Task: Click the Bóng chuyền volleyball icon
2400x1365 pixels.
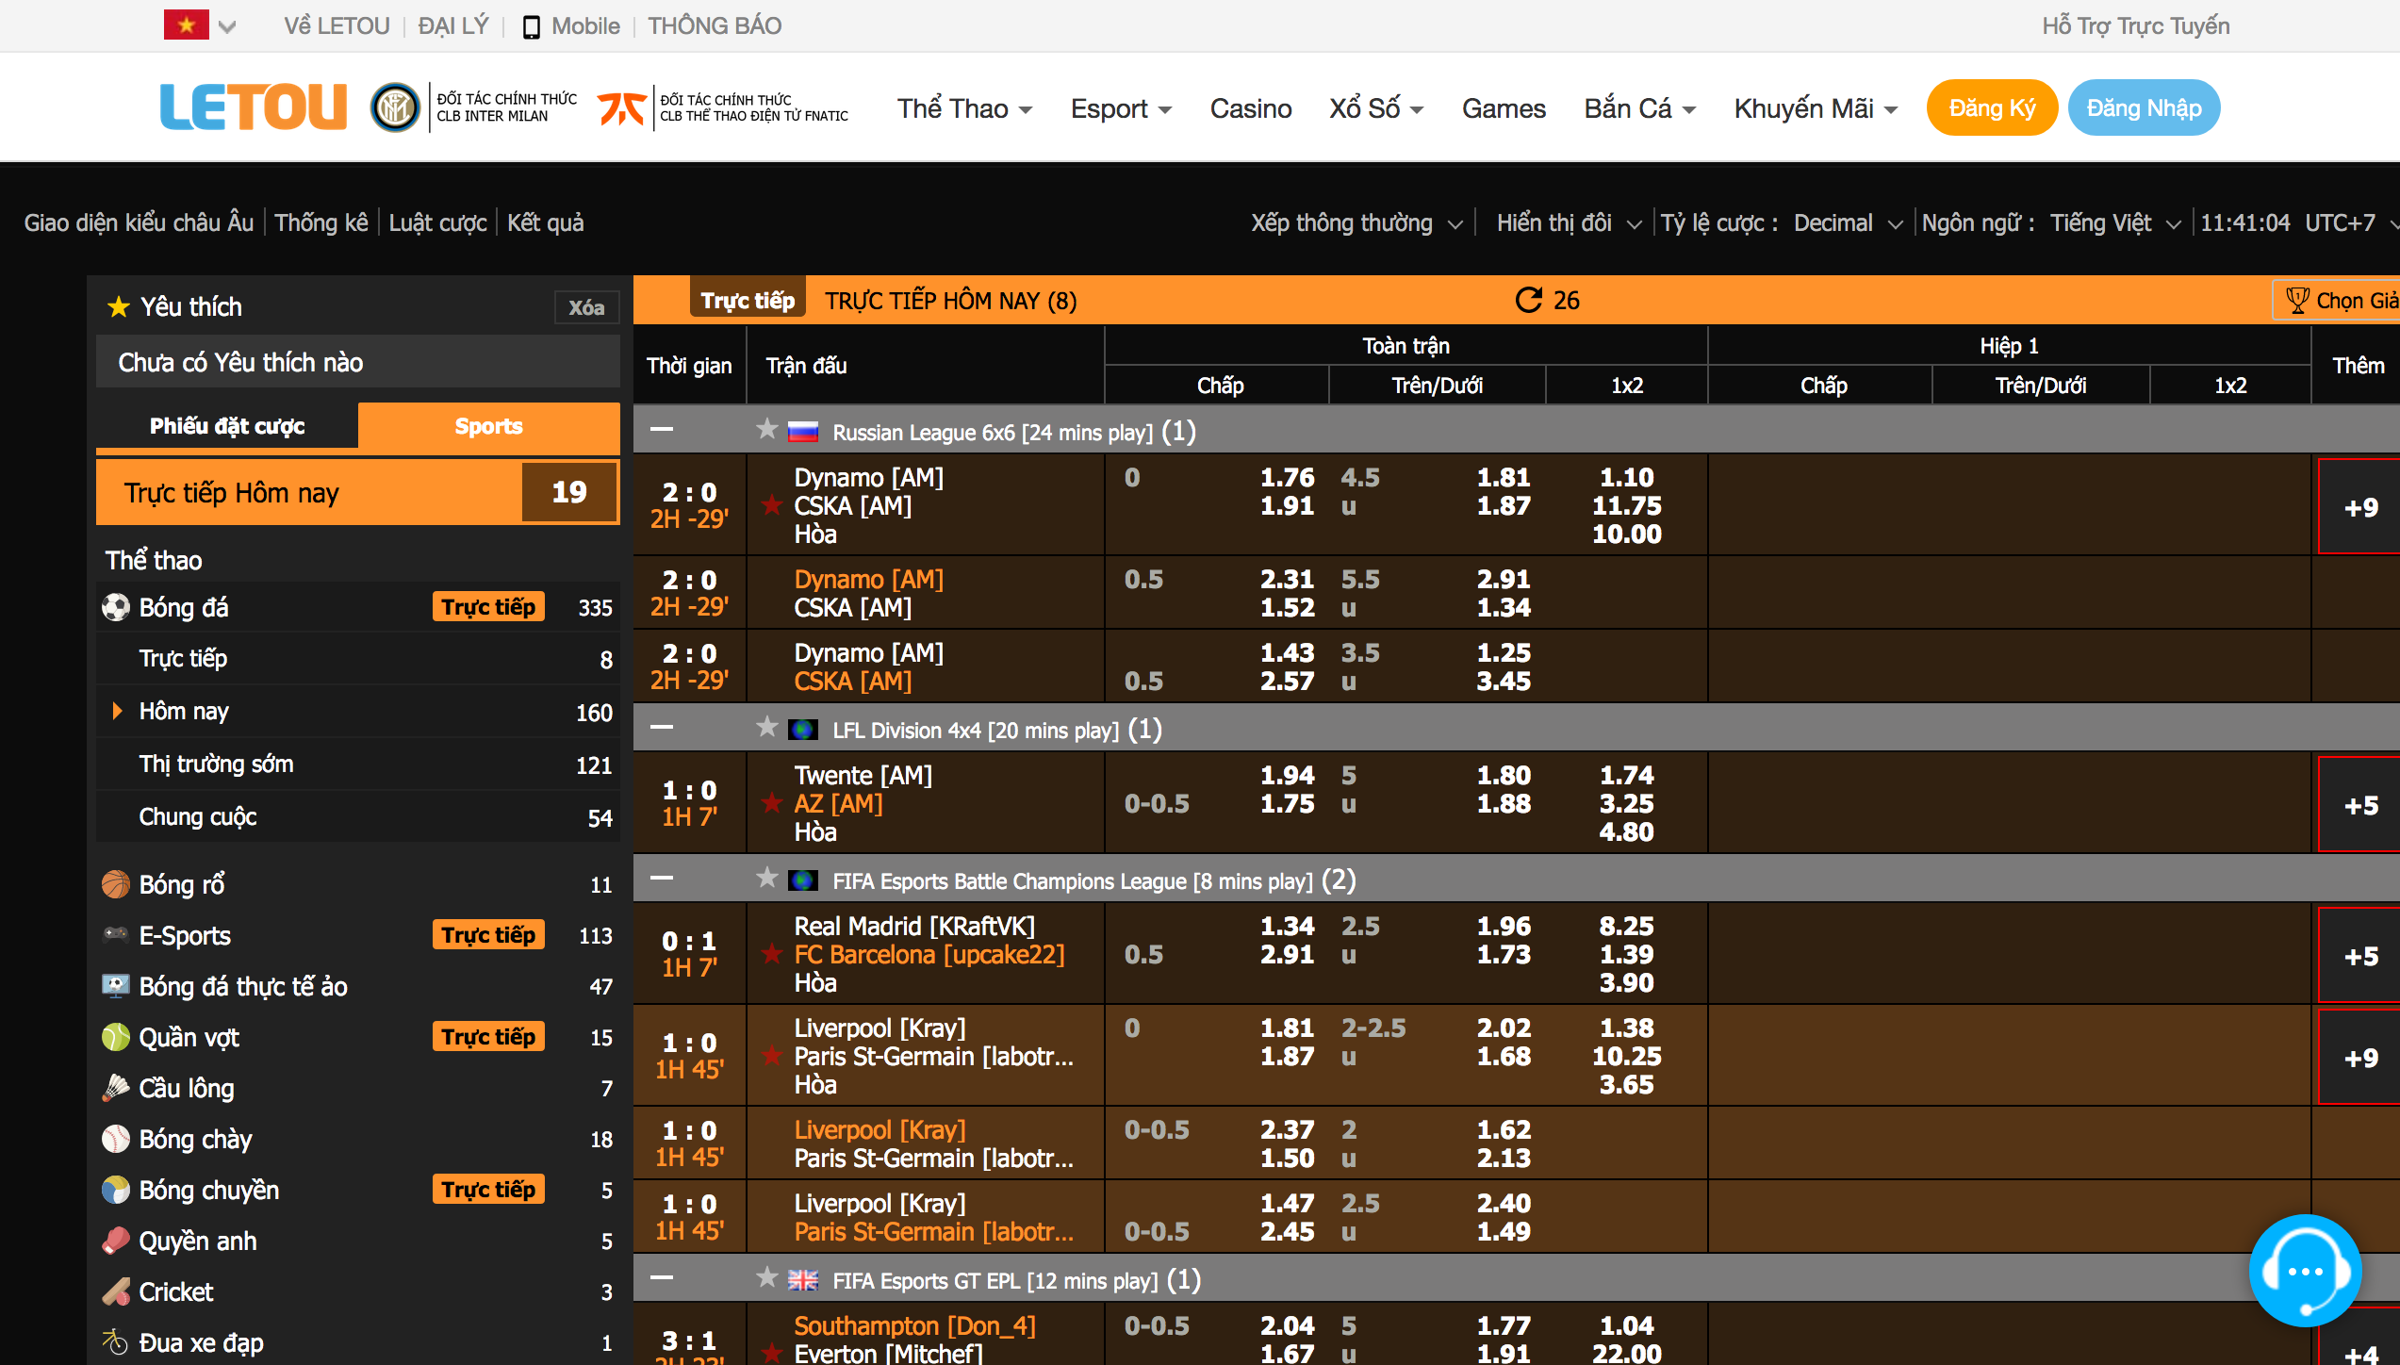Action: coord(115,1190)
